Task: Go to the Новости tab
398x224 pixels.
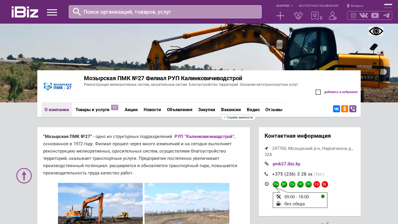Action: click(152, 110)
